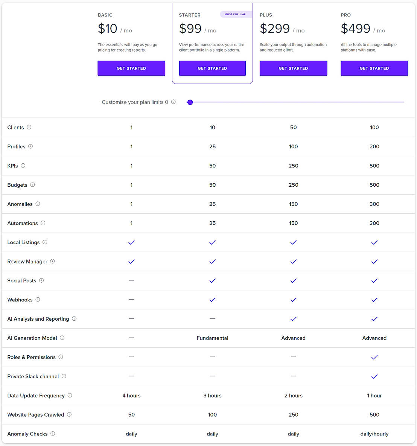This screenshot has width=417, height=446.
Task: Click the KPIs info icon
Action: 23,166
